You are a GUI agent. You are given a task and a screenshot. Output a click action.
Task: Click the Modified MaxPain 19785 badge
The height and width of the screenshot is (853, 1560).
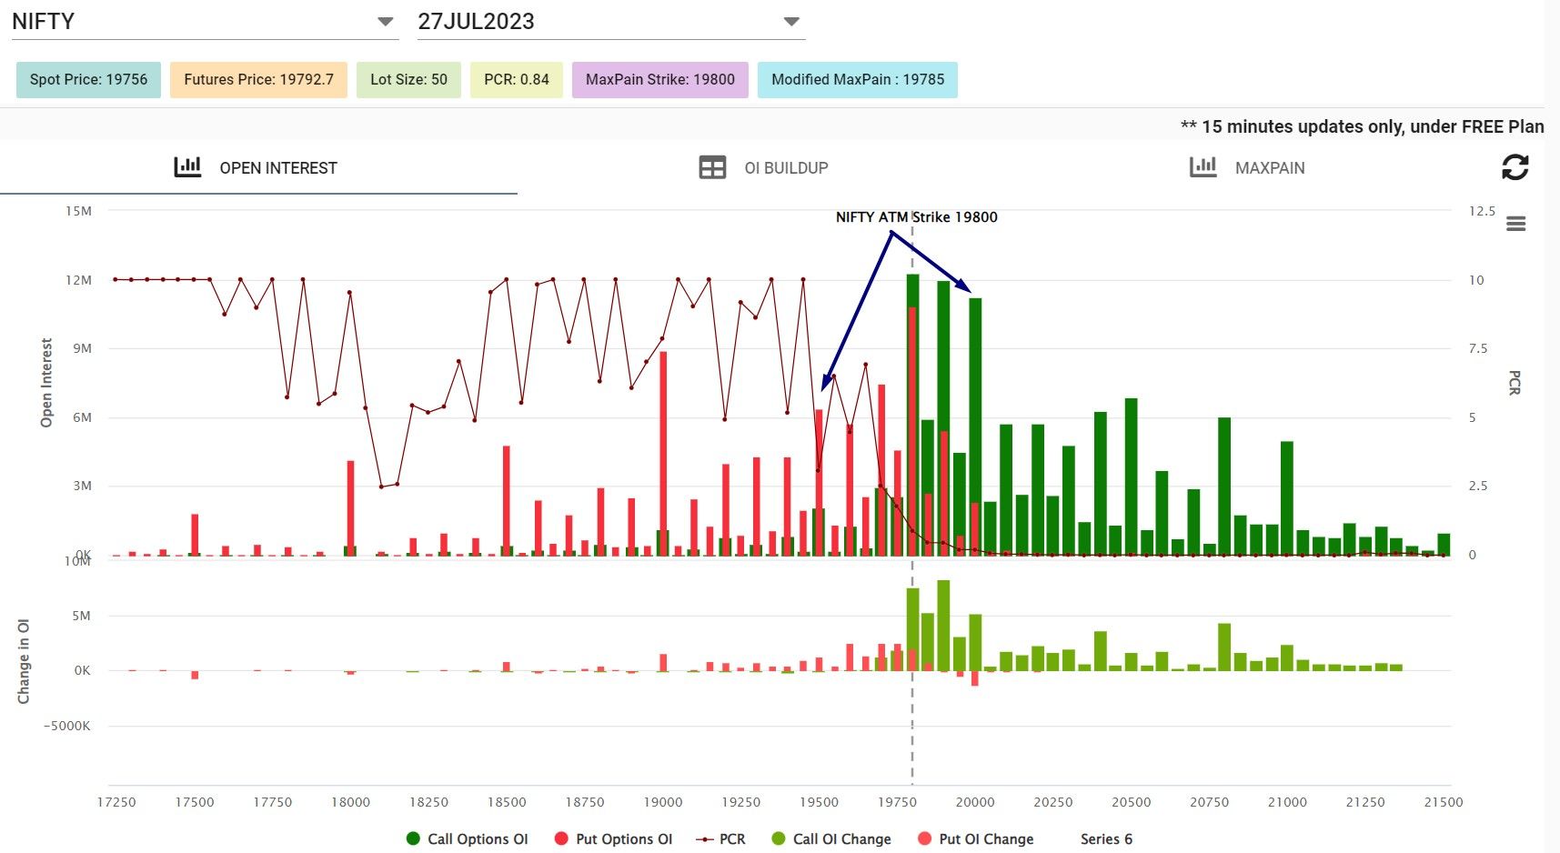(x=858, y=79)
